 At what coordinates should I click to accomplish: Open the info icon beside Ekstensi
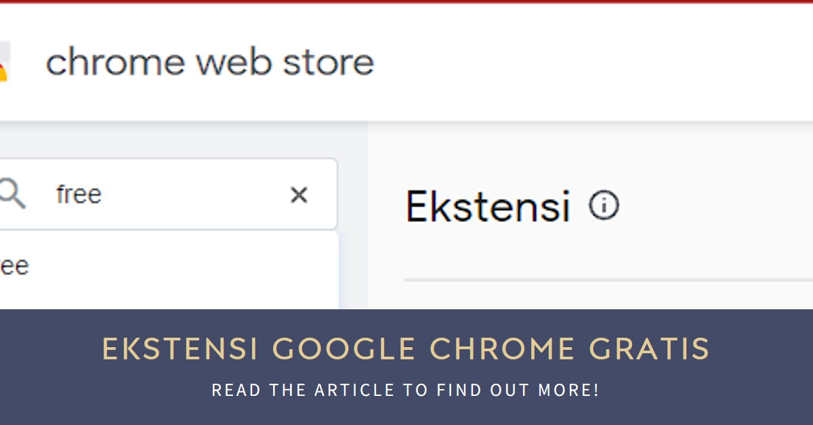[x=604, y=206]
